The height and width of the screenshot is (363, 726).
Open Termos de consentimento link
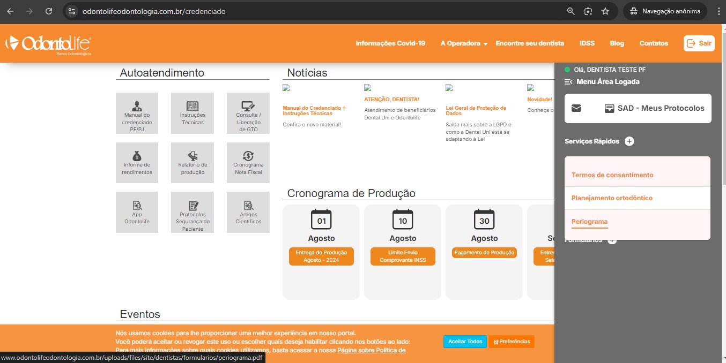(x=612, y=175)
